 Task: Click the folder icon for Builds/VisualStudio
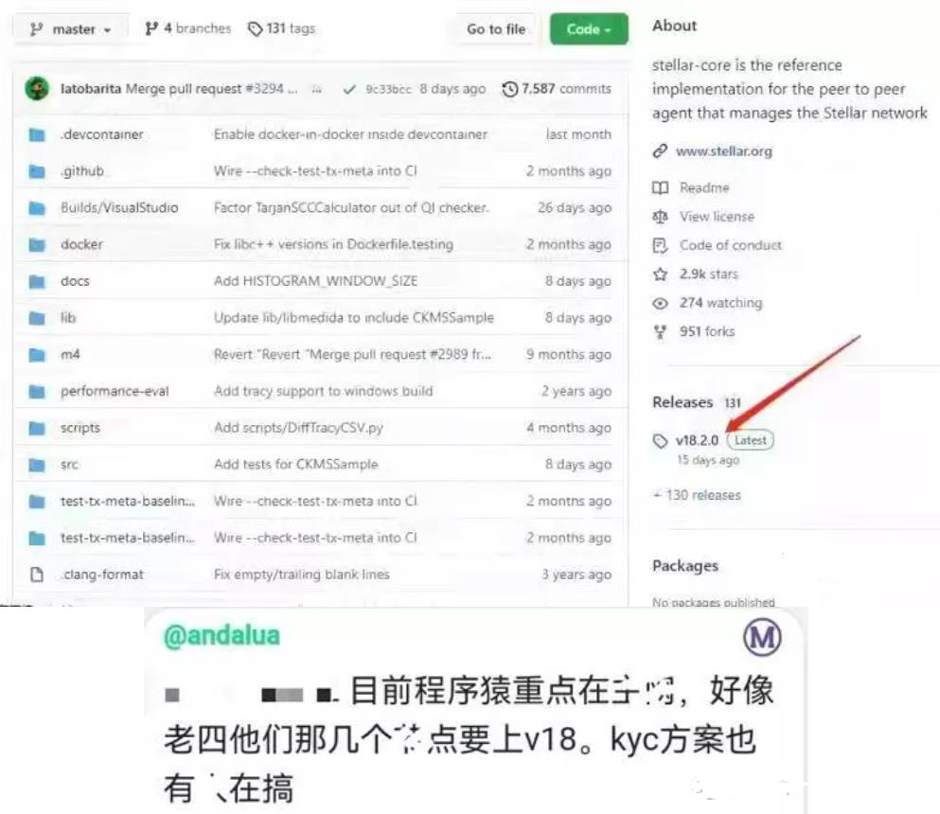coord(37,208)
